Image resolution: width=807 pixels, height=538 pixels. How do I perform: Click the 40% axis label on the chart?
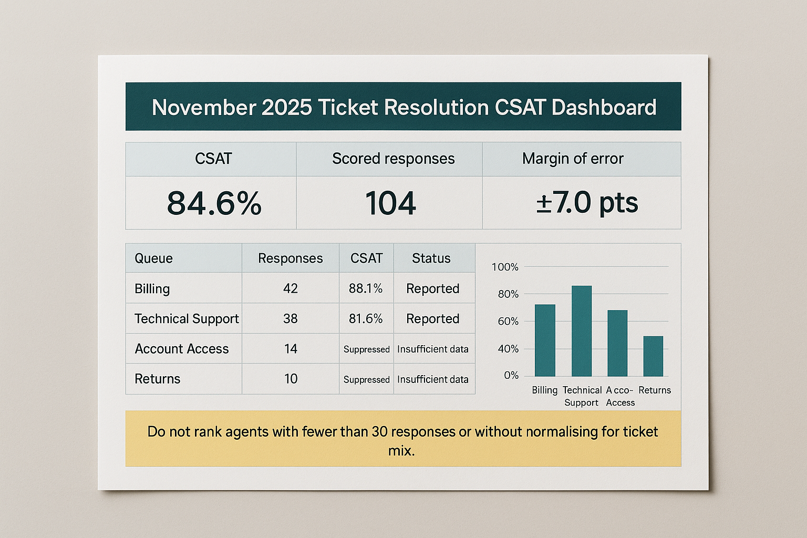tap(508, 349)
